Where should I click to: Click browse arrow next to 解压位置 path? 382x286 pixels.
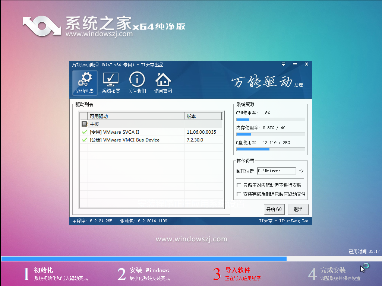tap(301, 171)
